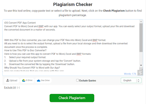The width and height of the screenshot is (146, 104).
Task: Select the One Drive cloud icon
Action: click(x=38, y=81)
